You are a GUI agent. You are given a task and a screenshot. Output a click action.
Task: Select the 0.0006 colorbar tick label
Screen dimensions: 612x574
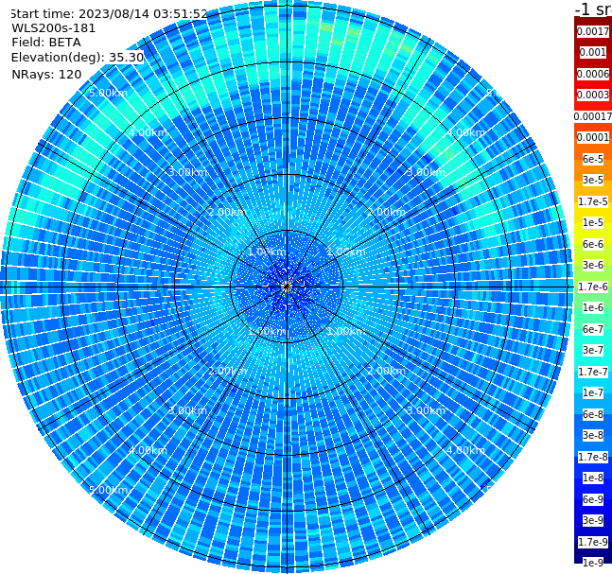point(593,74)
